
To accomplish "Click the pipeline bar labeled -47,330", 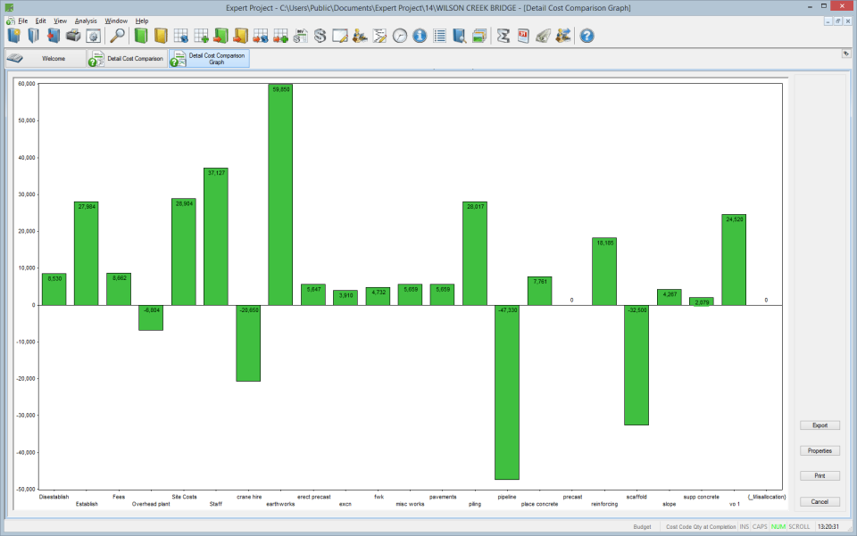I will pos(507,392).
